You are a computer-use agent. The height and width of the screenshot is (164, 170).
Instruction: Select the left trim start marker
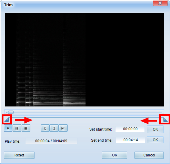(x=7, y=120)
